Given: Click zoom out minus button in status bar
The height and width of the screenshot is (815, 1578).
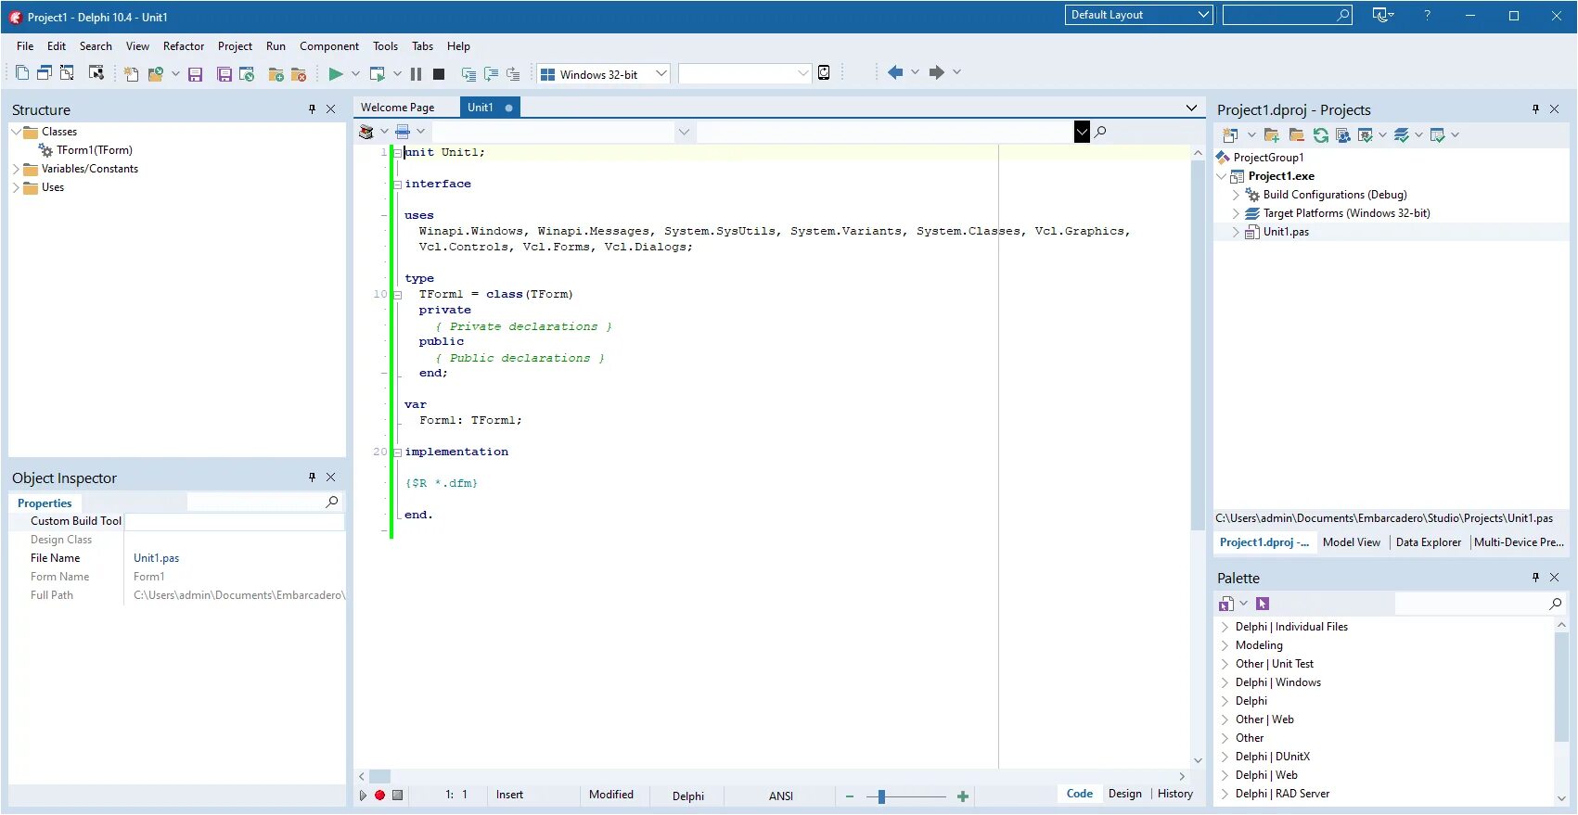Looking at the screenshot, I should 849,796.
